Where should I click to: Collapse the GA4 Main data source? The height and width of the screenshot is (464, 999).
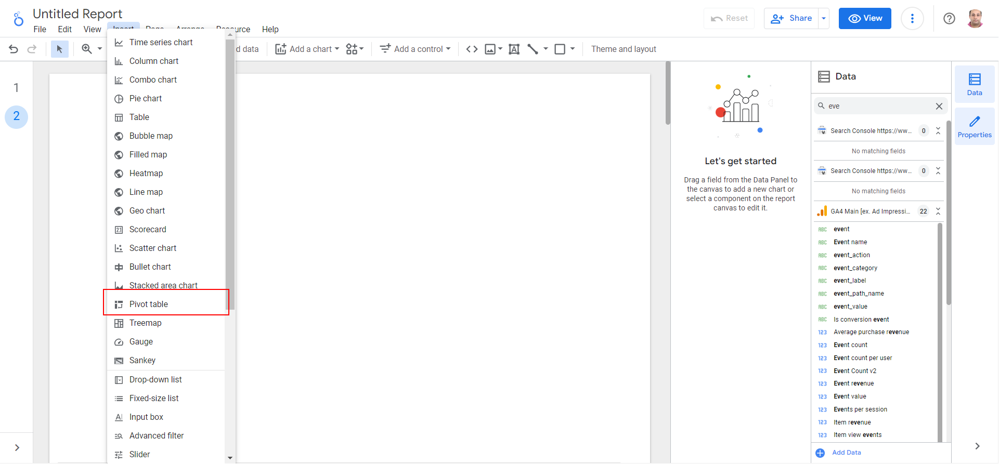pos(938,211)
